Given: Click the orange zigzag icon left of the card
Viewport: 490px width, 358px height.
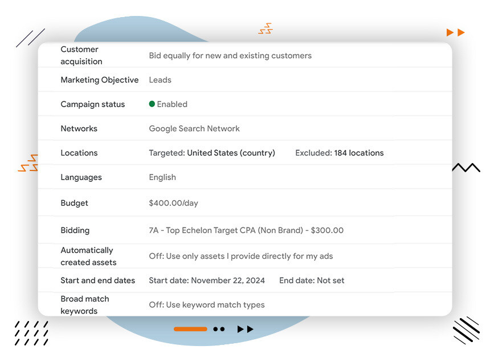Looking at the screenshot, I should [28, 164].
